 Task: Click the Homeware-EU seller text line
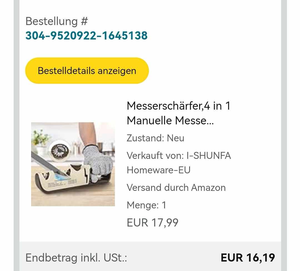pyautogui.click(x=159, y=170)
